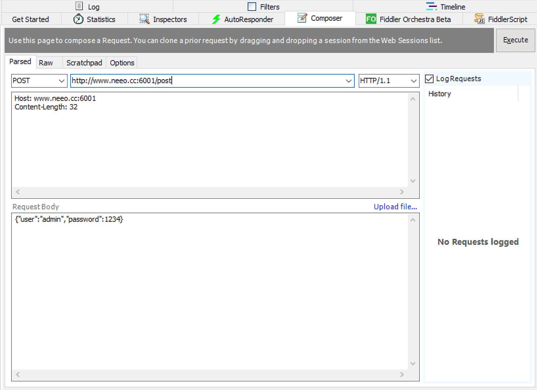The height and width of the screenshot is (390, 537).
Task: Click the Fiddler Orchestra FO icon
Action: point(371,19)
